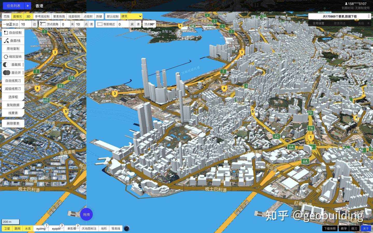Viewport: 373px width, 233px height.
Task: Toggle the 单影像 single image layer
Action: point(72,229)
